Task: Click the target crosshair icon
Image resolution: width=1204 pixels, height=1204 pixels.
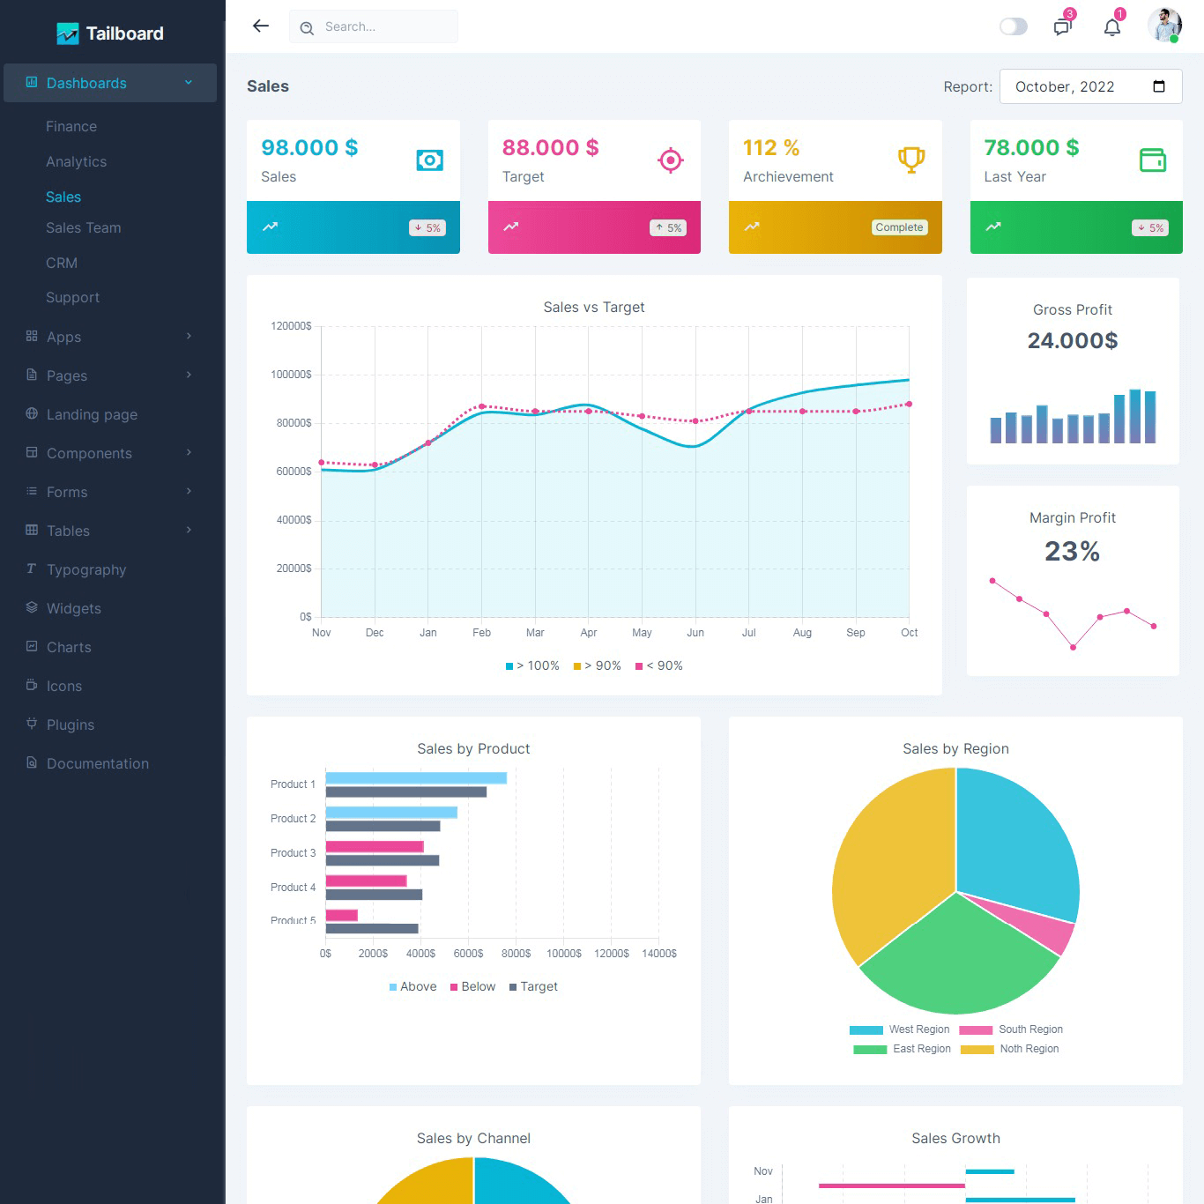Action: tap(671, 160)
